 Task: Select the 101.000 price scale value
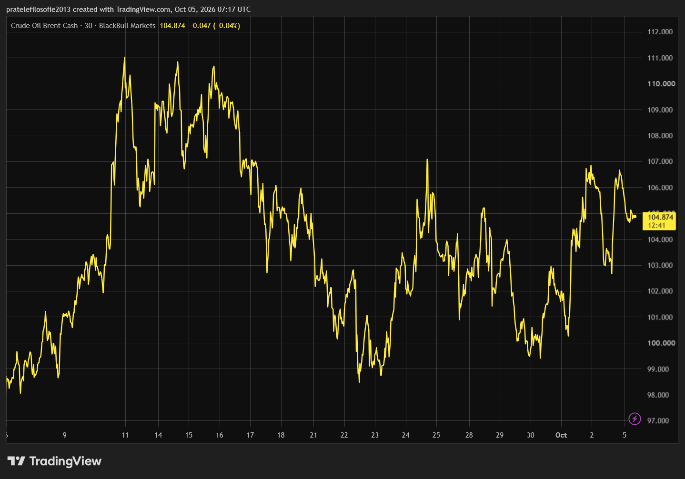[x=660, y=317]
